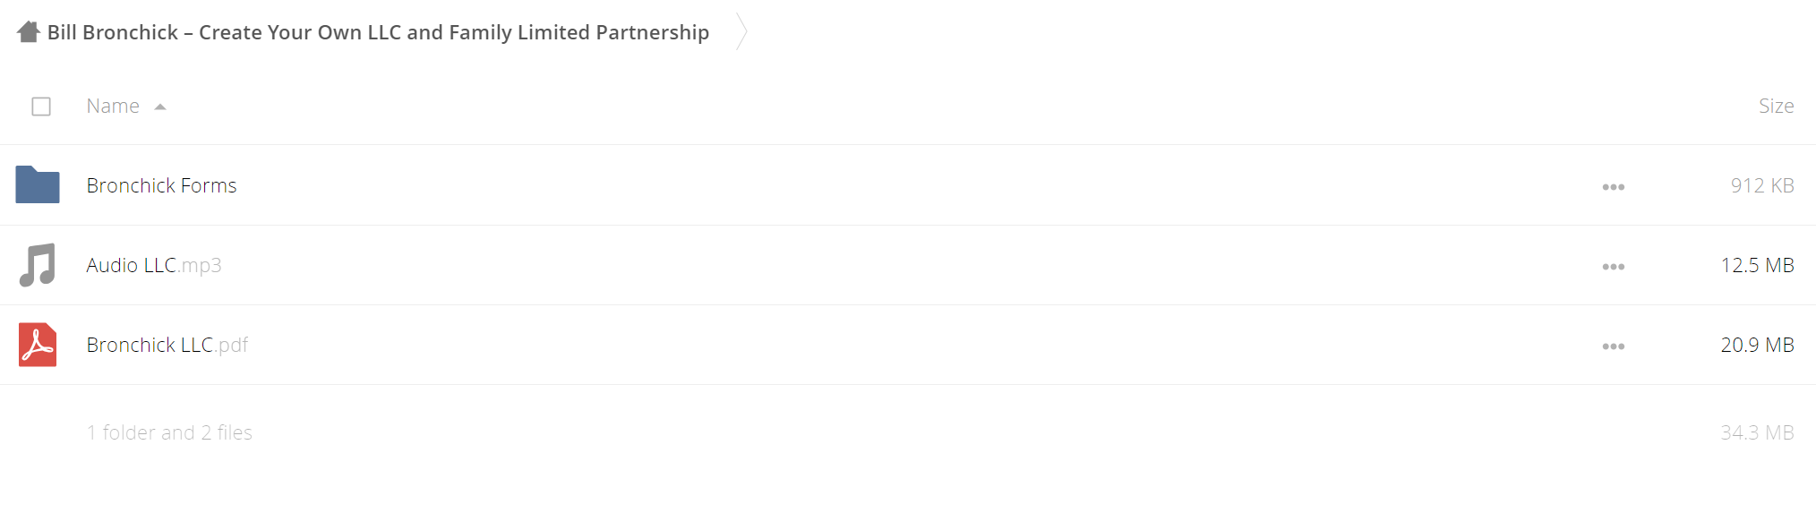Open the Audio LLC.mp3 file link
The image size is (1816, 530).
(x=154, y=265)
